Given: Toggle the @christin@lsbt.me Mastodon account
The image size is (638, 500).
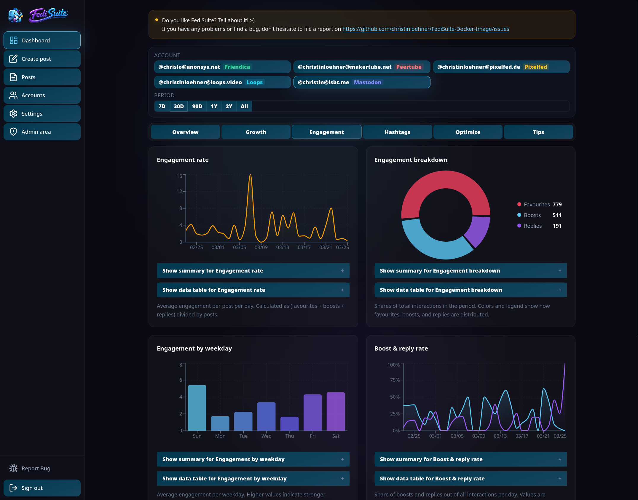Looking at the screenshot, I should click(362, 82).
